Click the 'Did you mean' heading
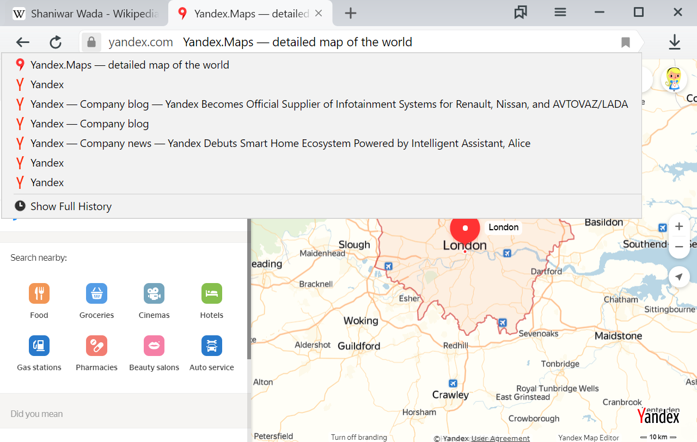Screen dimensions: 697x442 coord(36,414)
